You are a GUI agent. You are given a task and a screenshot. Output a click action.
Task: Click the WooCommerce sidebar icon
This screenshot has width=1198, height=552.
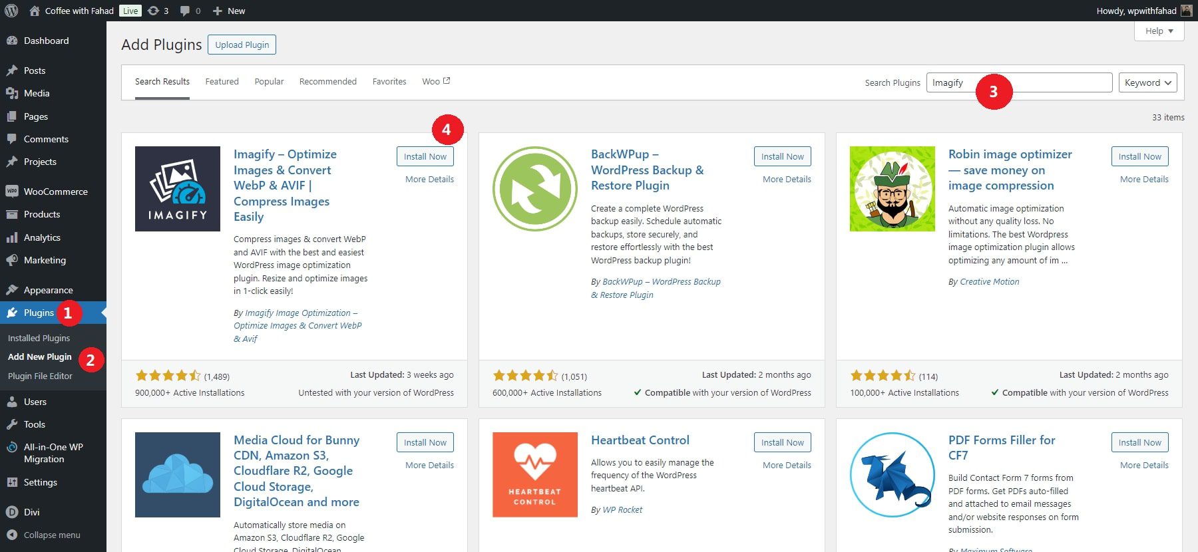pyautogui.click(x=12, y=192)
